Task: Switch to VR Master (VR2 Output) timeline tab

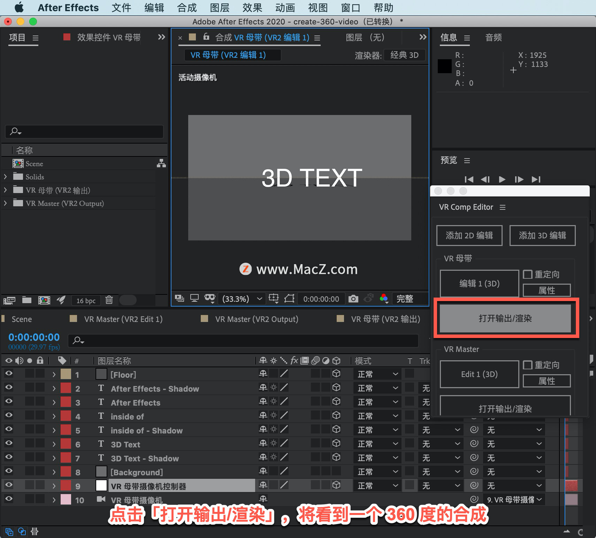Action: [257, 319]
